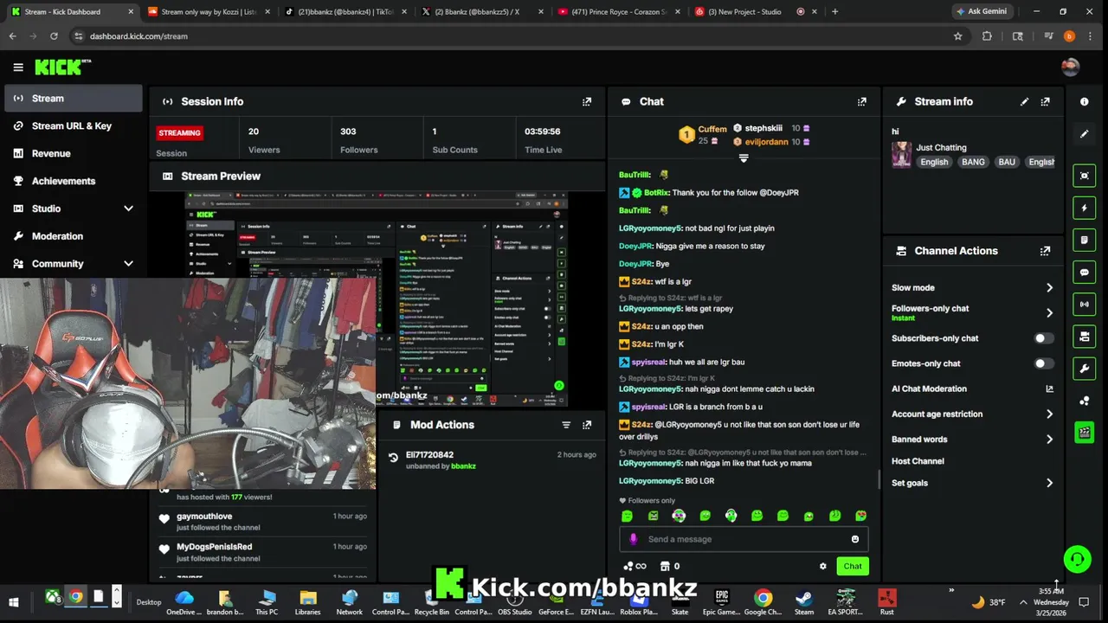The width and height of the screenshot is (1108, 623).
Task: Click Host Channel in Channel Actions
Action: tap(918, 461)
